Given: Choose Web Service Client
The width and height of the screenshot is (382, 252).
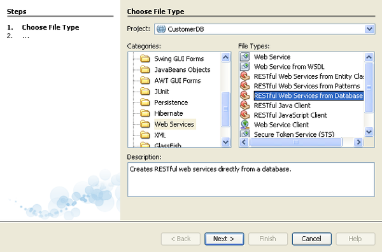Looking at the screenshot, I should coord(281,125).
